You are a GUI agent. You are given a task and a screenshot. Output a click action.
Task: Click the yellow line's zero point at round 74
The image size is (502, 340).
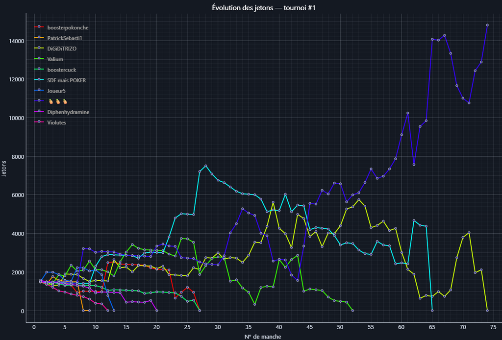pyautogui.click(x=487, y=310)
